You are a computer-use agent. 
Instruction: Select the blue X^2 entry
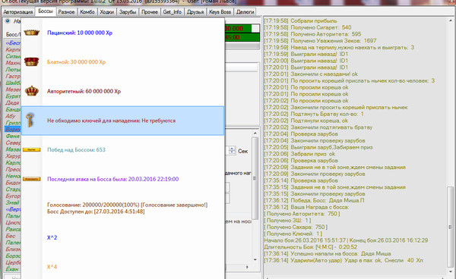coord(52,237)
